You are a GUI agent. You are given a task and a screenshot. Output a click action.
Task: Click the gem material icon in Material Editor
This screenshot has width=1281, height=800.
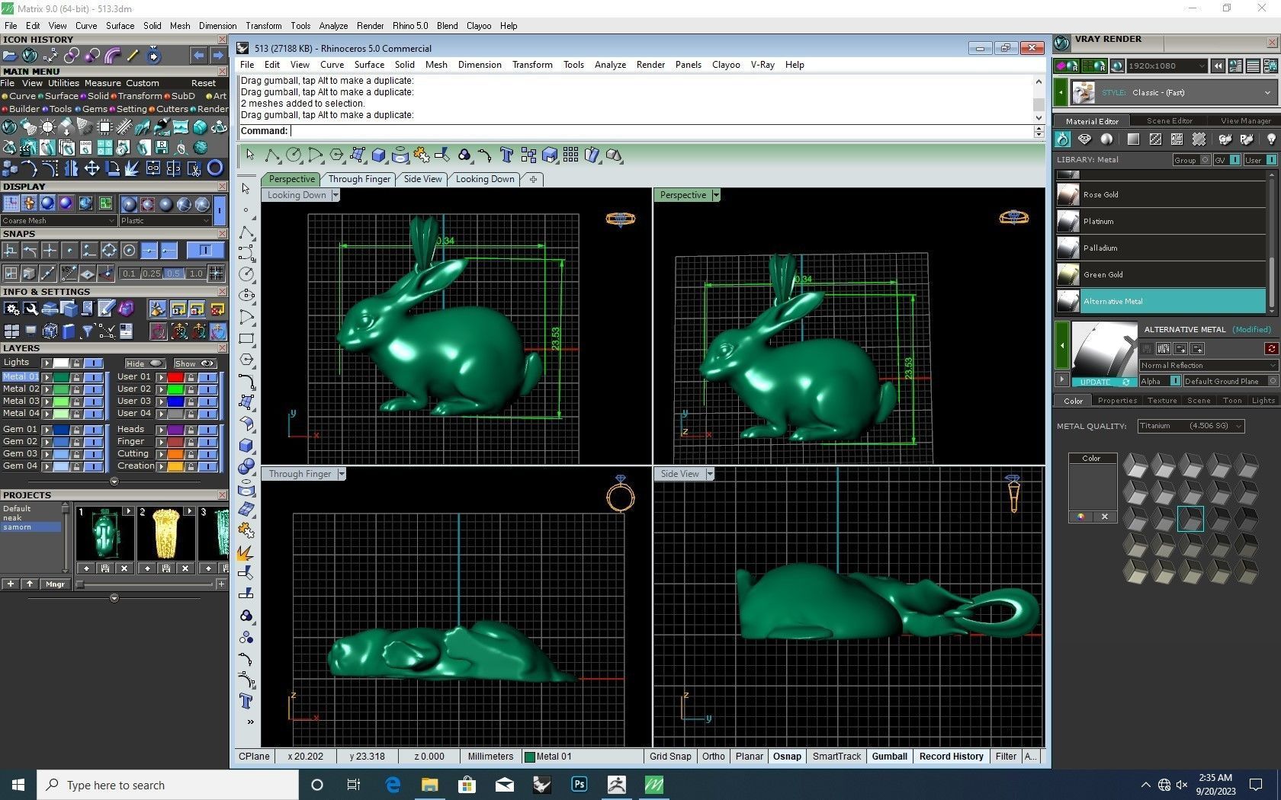[x=1084, y=139]
